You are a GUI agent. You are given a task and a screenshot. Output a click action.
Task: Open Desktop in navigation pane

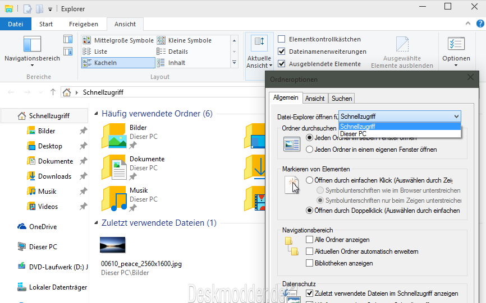tap(50, 146)
